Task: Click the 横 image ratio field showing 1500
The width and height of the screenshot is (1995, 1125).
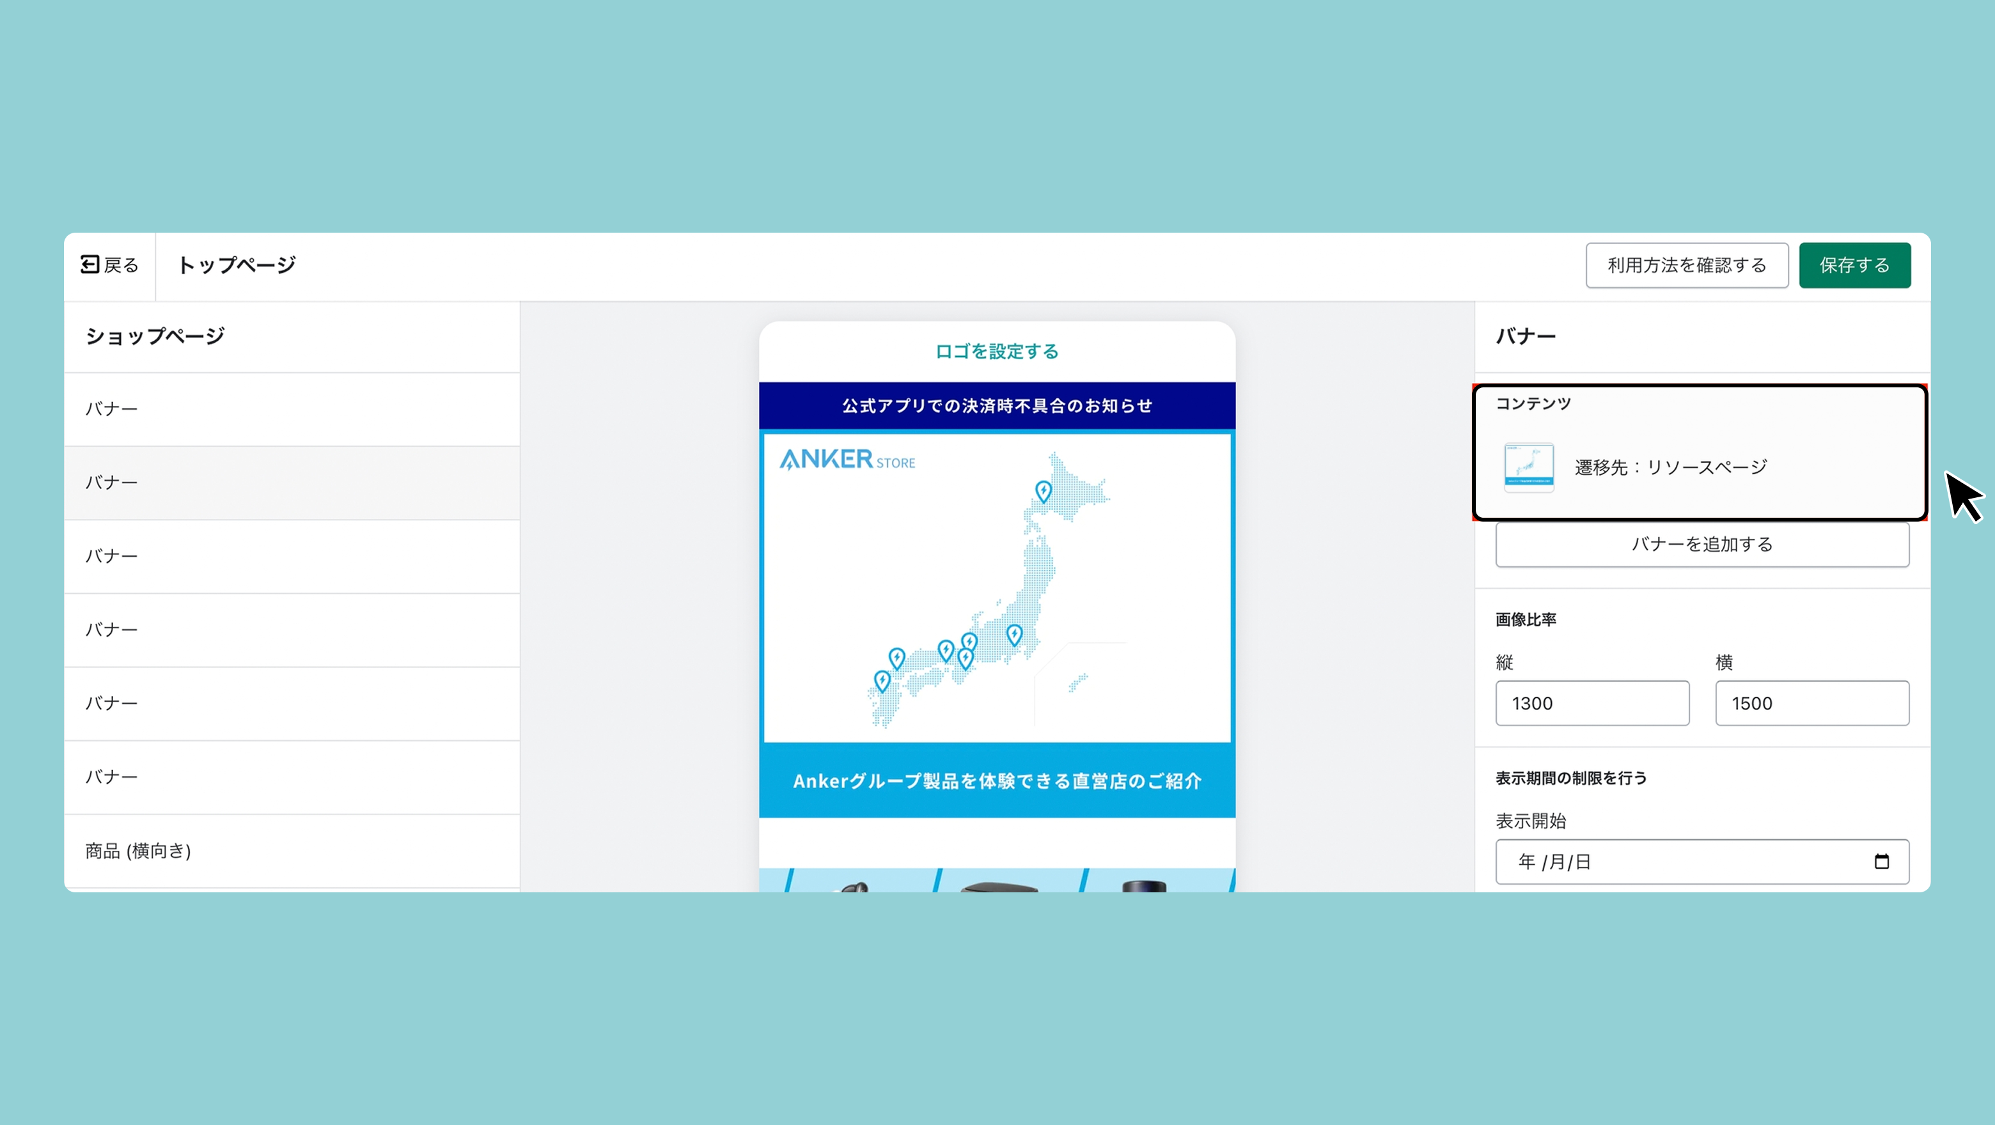Action: coord(1811,703)
